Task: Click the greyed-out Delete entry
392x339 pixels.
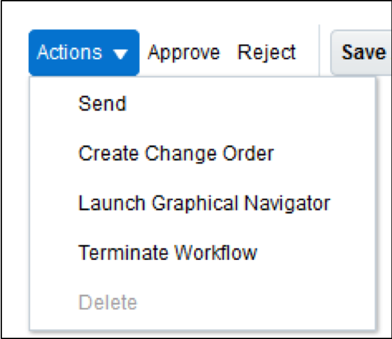Action: (x=108, y=302)
